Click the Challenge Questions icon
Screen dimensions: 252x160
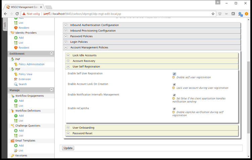[x=12, y=126]
